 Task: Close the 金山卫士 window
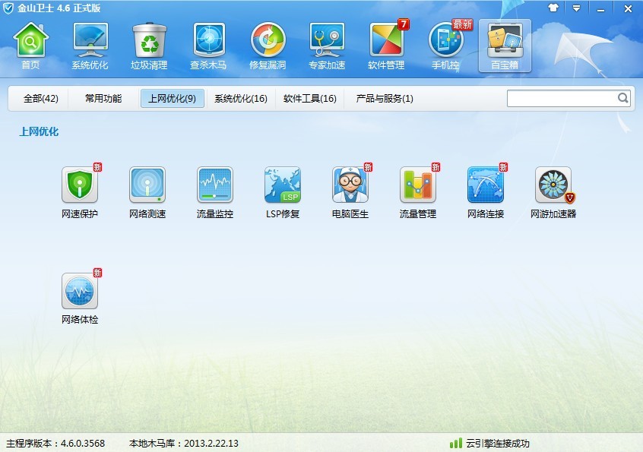coord(628,8)
